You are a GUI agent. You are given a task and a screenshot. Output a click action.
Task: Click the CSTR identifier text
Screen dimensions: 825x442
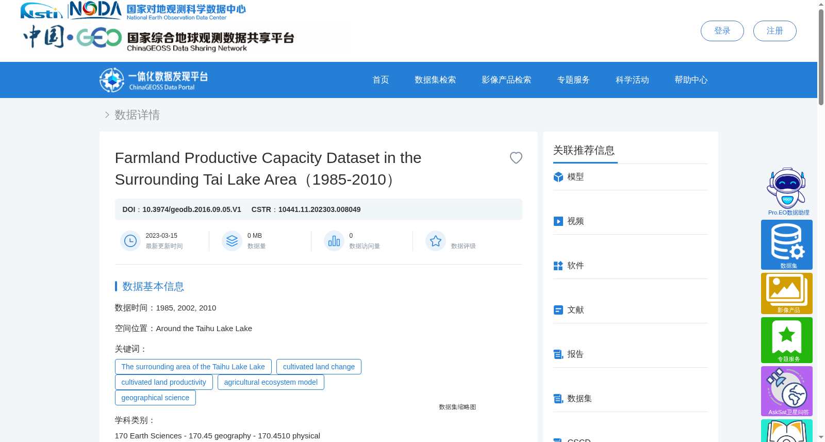[319, 209]
